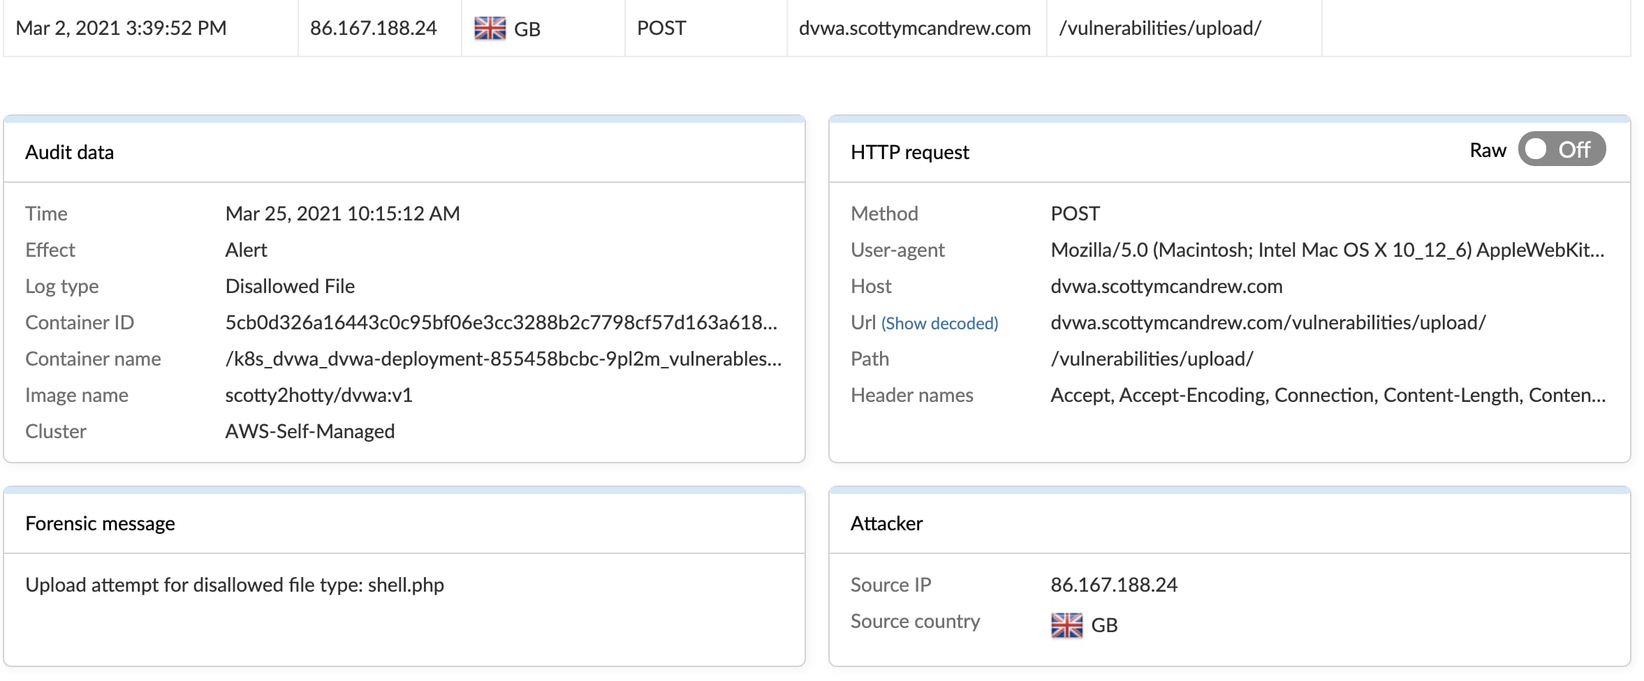Image resolution: width=1644 pixels, height=681 pixels.
Task: Click GB flag in top table row
Action: coord(490,28)
